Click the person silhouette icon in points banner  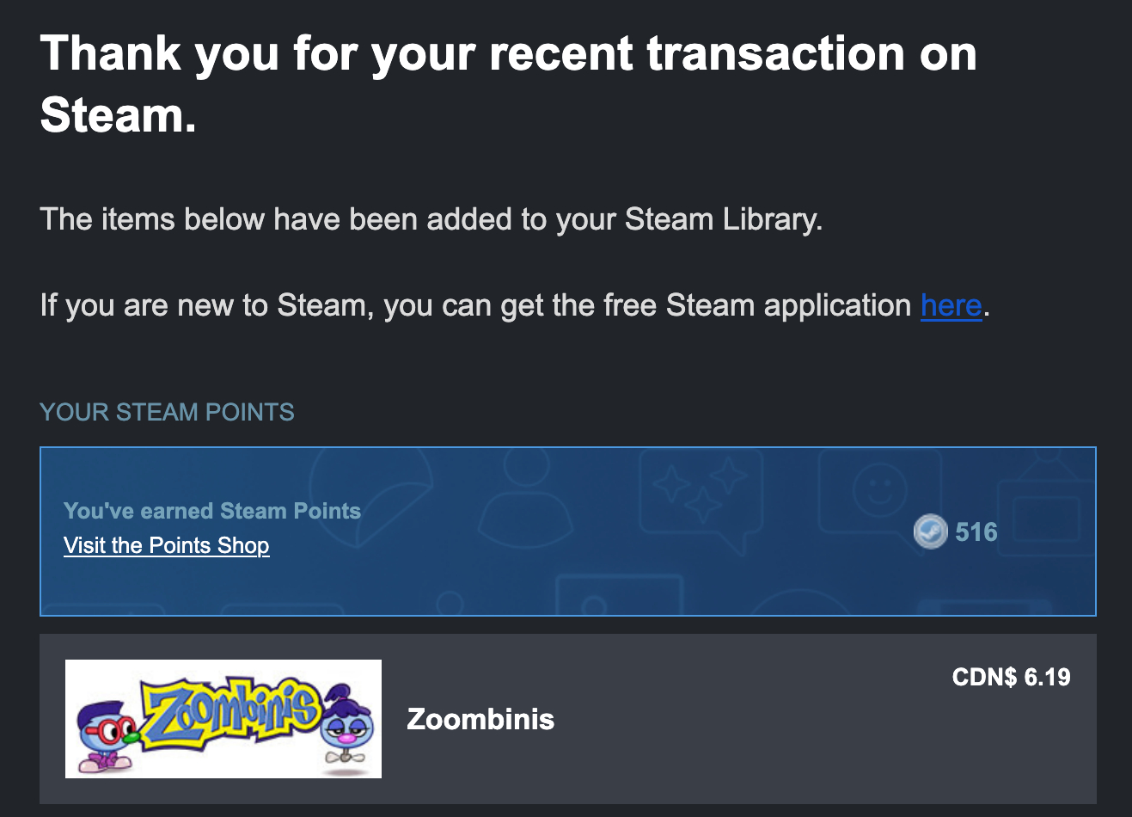tap(526, 499)
